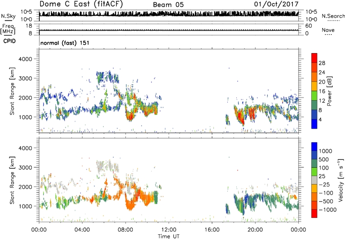Click the 'Velocity [m s-1]' colorbar label
Screen dimensions: 345x239
[341, 180]
